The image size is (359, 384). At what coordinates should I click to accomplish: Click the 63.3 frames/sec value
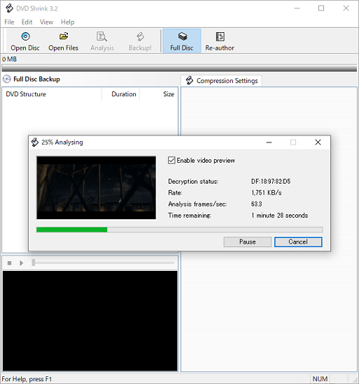(x=256, y=204)
